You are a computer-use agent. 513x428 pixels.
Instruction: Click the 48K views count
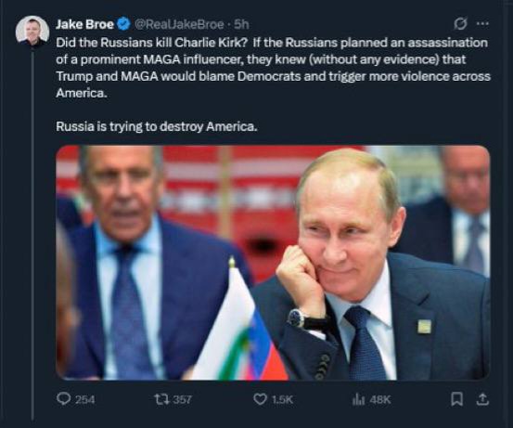tap(380, 399)
